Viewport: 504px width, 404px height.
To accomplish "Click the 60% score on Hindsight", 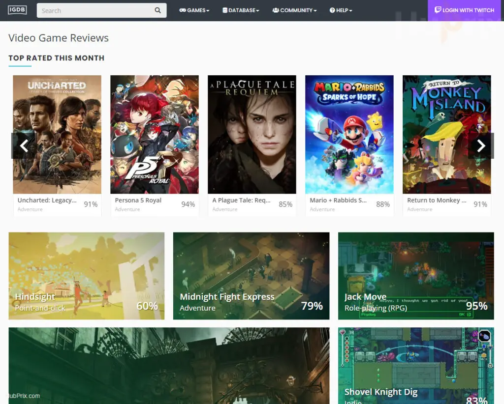I will coord(147,306).
